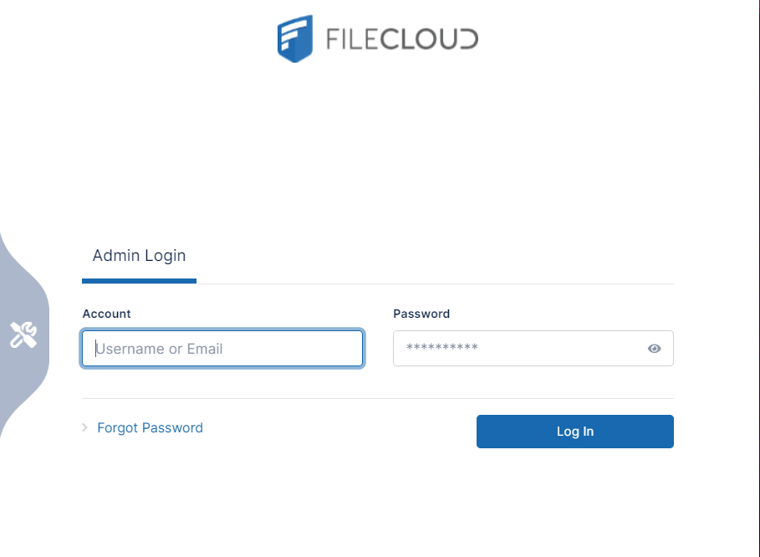
Task: Click the Password field label
Action: tap(421, 314)
